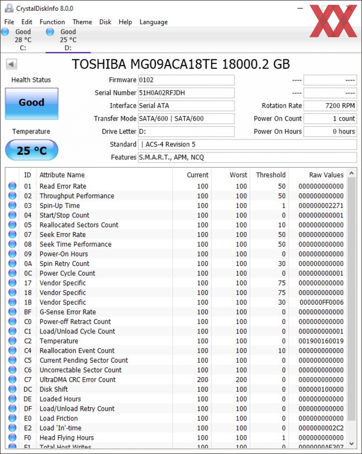Click the Features field

247,157
